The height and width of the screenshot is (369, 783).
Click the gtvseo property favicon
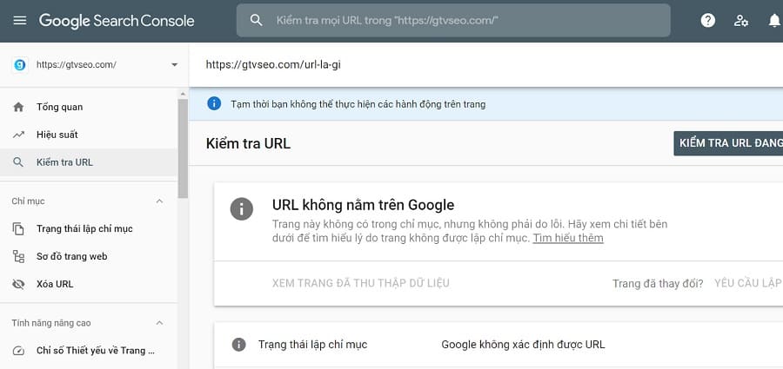[21, 65]
